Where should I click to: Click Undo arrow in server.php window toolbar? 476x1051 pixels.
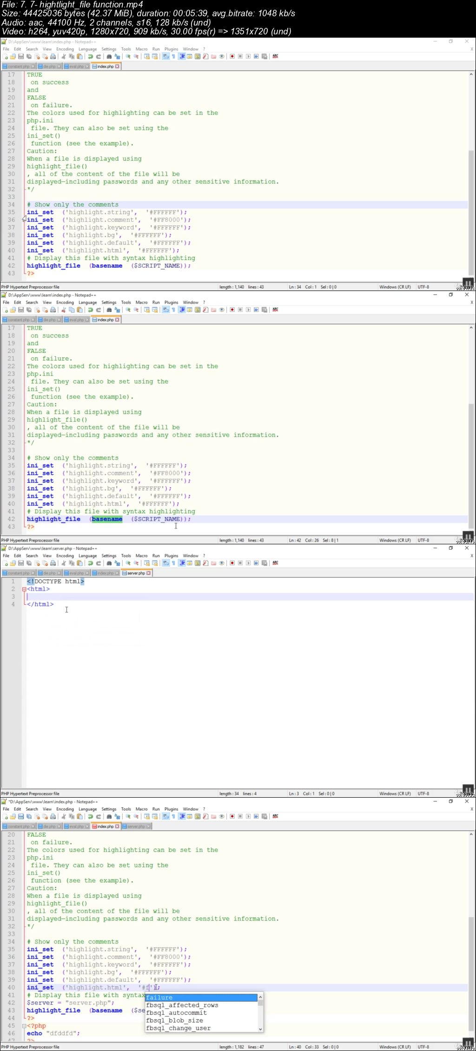90,563
